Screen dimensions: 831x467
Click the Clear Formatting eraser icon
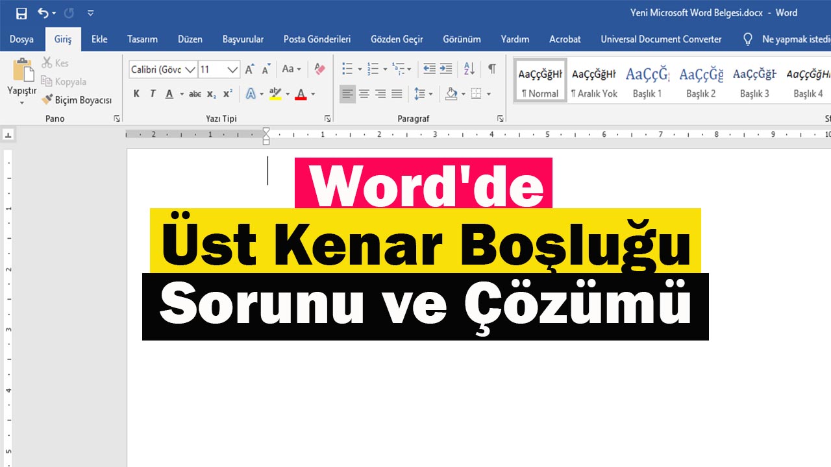coord(319,69)
